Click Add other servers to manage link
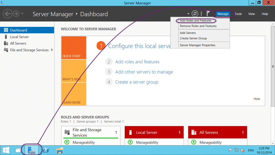This screenshot has height=155, width=275. (x=144, y=72)
